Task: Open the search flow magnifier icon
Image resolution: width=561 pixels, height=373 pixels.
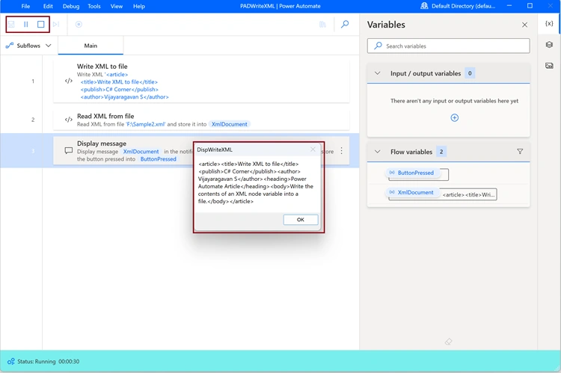Action: (x=345, y=24)
